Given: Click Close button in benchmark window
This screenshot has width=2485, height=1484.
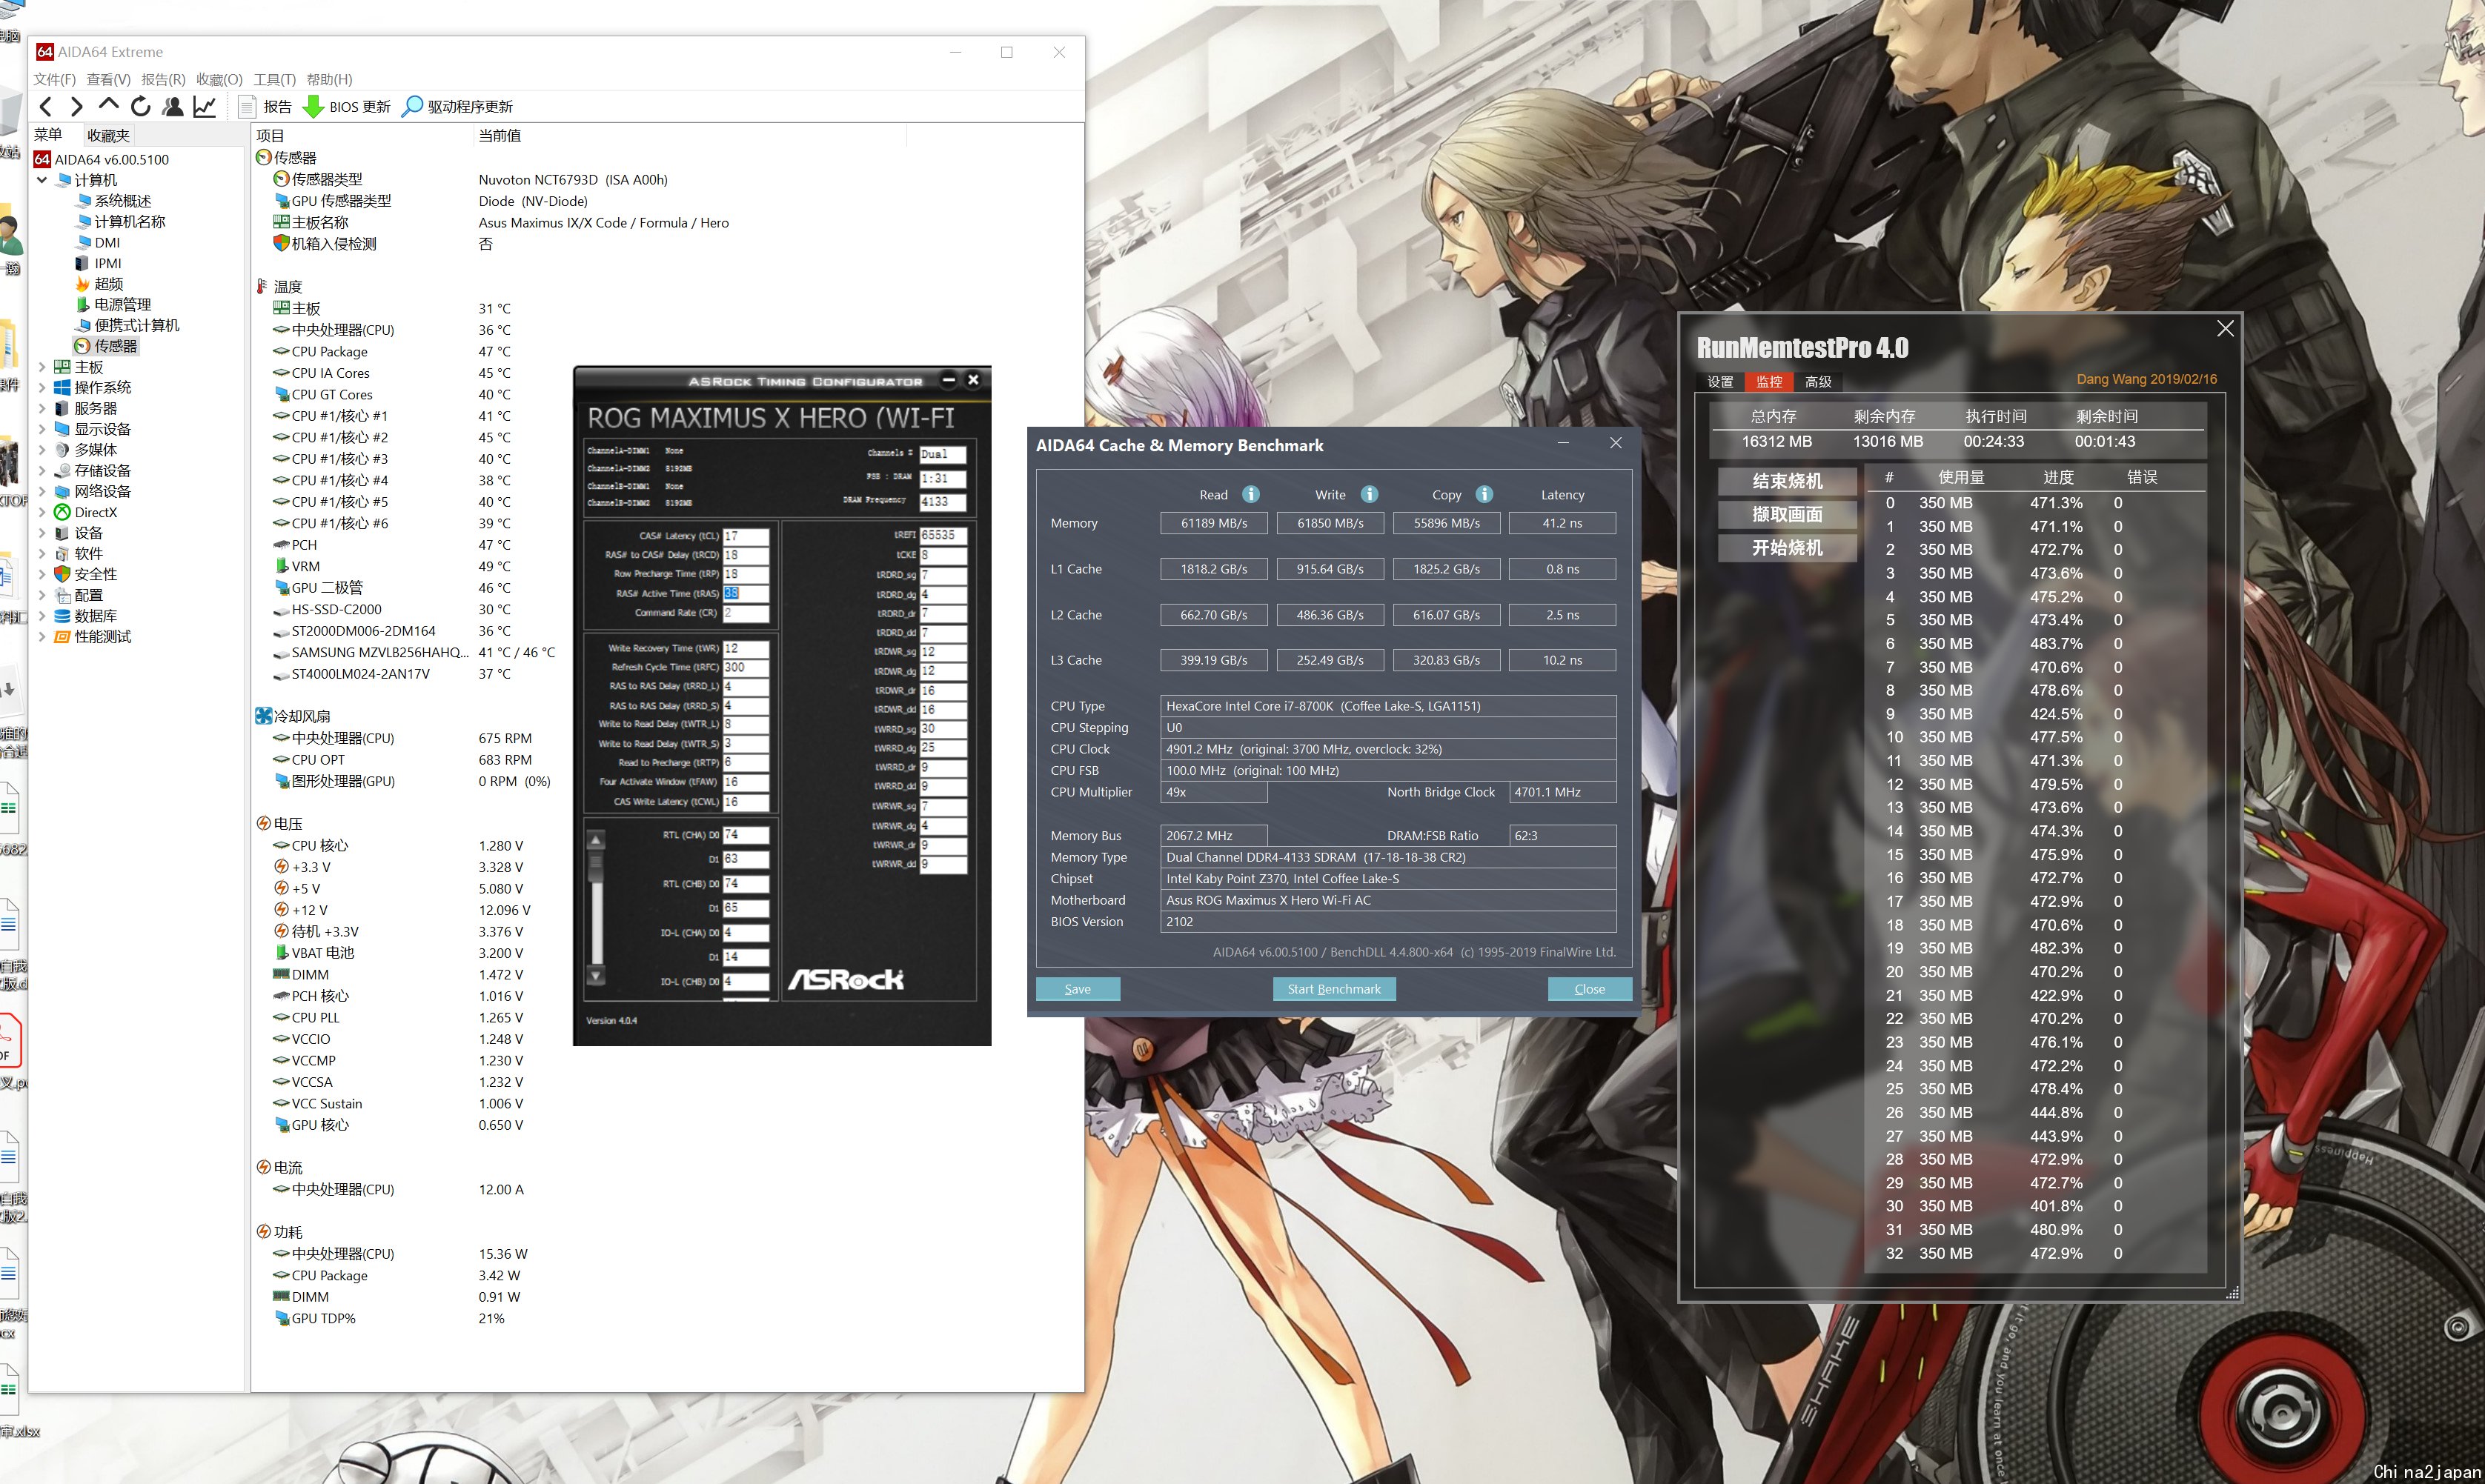Looking at the screenshot, I should pos(1589,989).
